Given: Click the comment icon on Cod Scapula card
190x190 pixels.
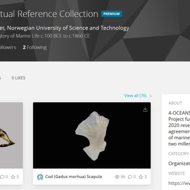Looking at the screenshot, I should [130, 177].
